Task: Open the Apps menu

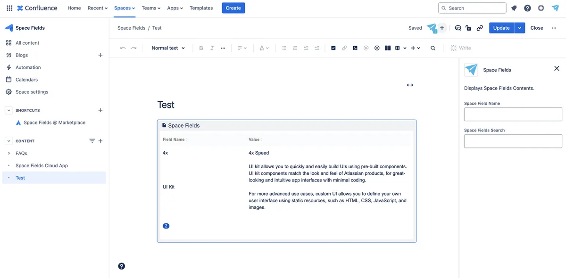Action: pyautogui.click(x=175, y=8)
